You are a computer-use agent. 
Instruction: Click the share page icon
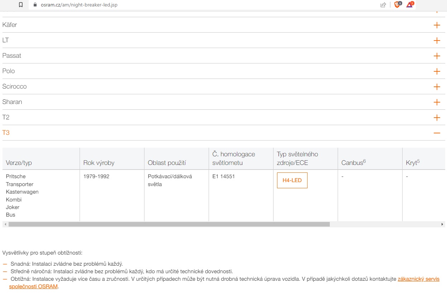click(x=383, y=5)
